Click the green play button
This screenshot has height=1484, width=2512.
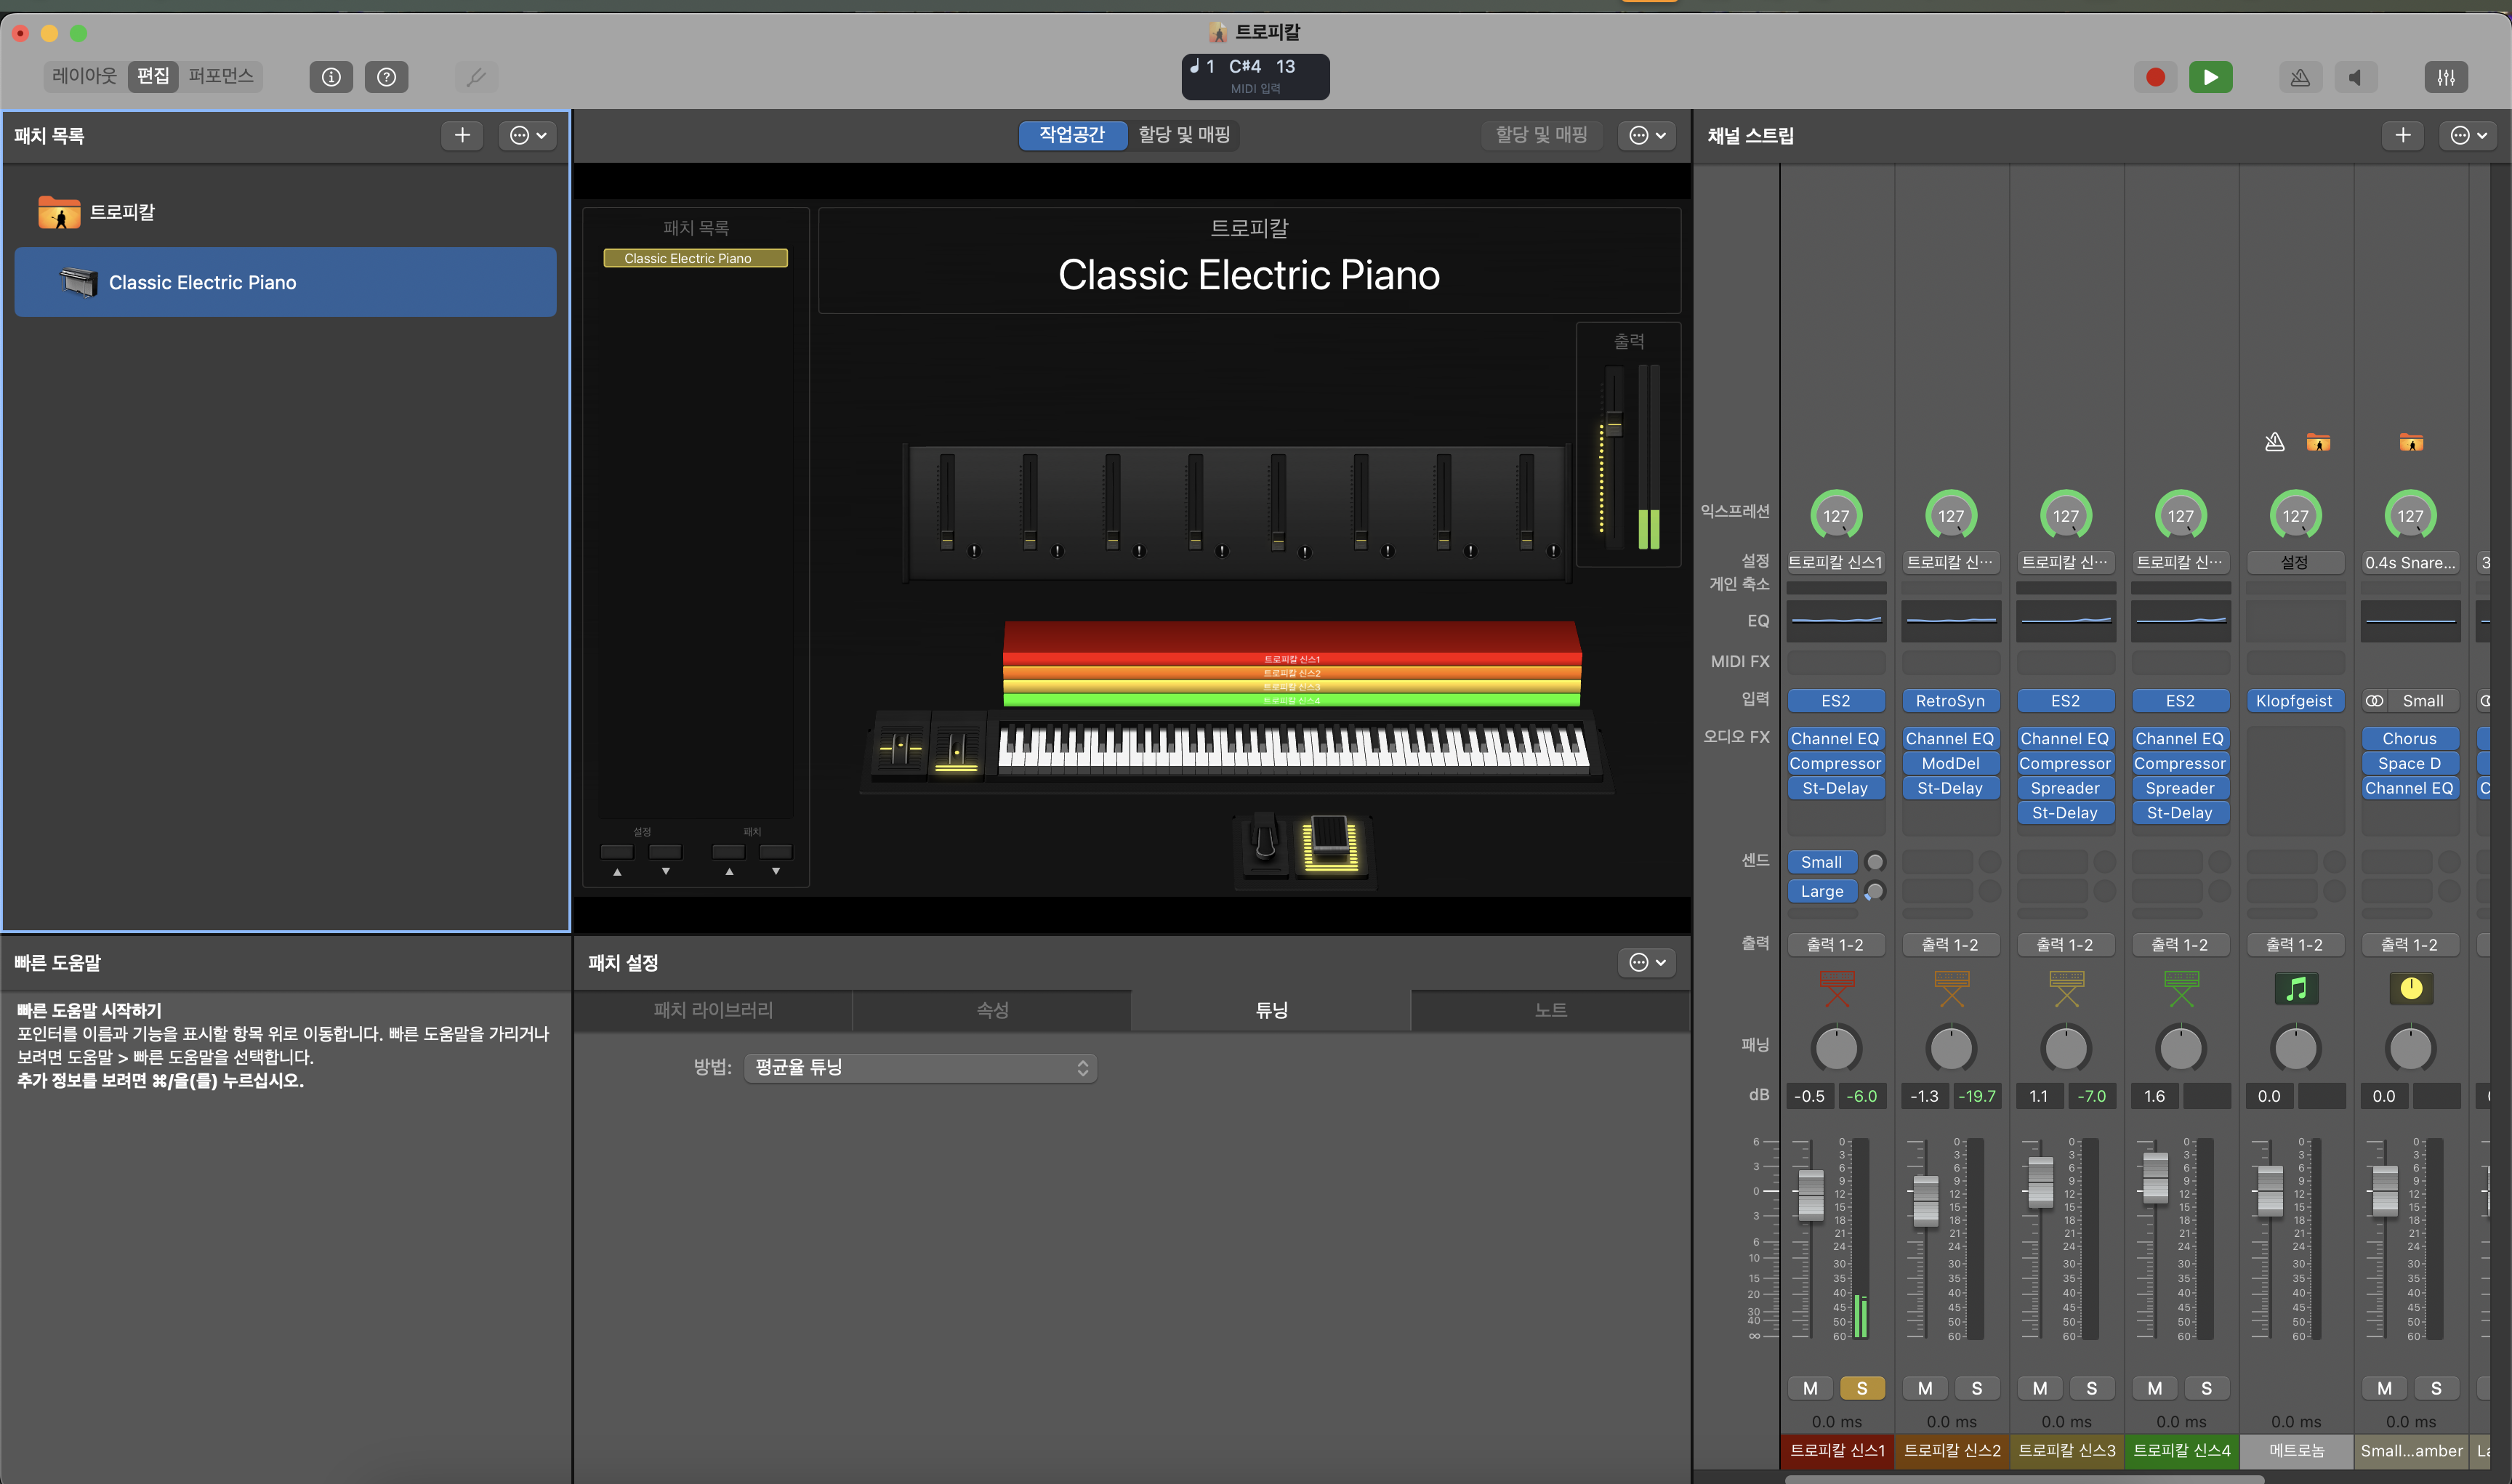pyautogui.click(x=2210, y=77)
